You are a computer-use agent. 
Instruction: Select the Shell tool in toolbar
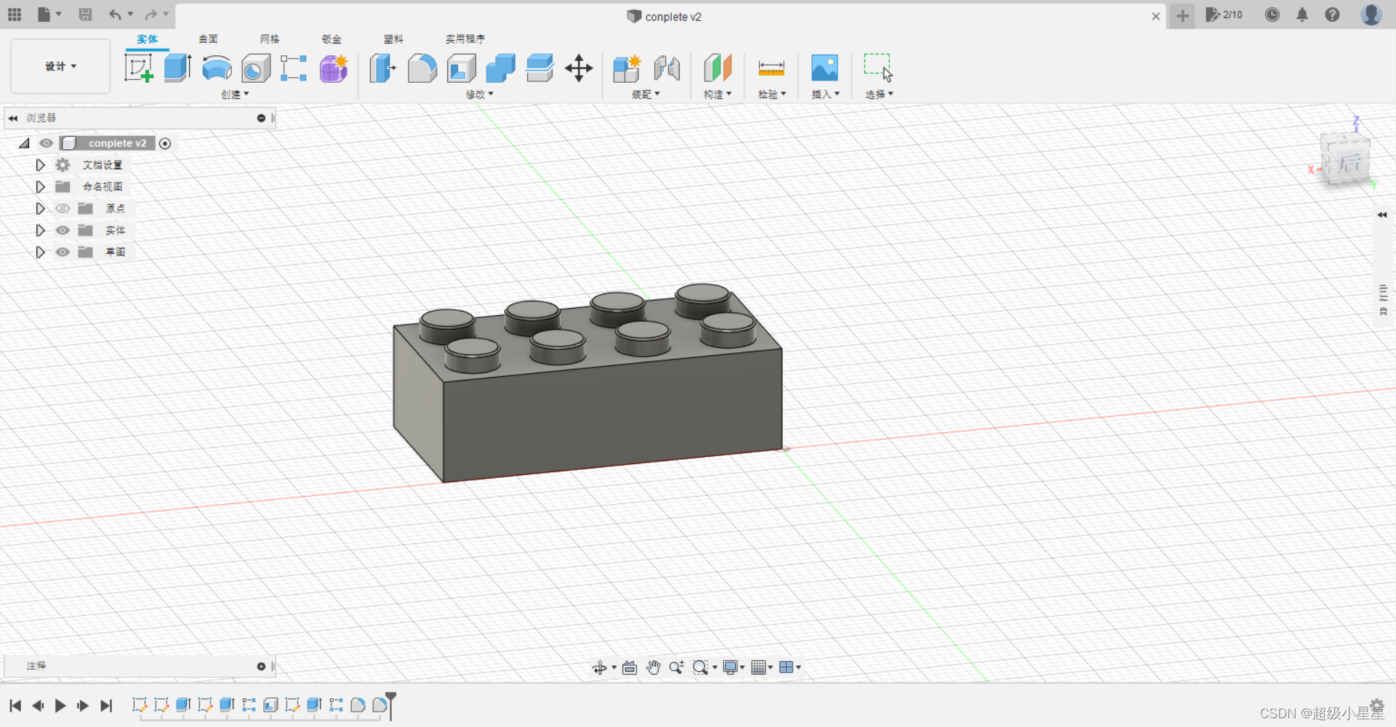[x=462, y=68]
